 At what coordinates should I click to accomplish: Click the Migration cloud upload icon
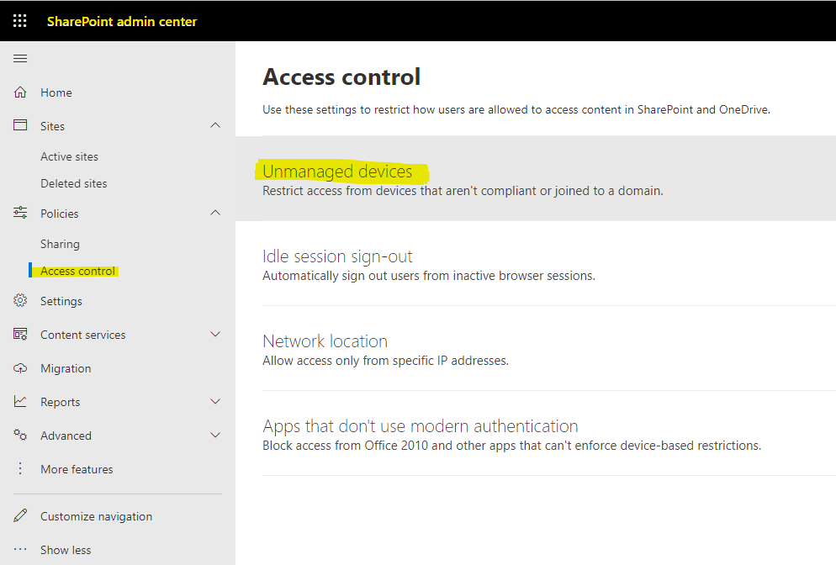pyautogui.click(x=20, y=367)
